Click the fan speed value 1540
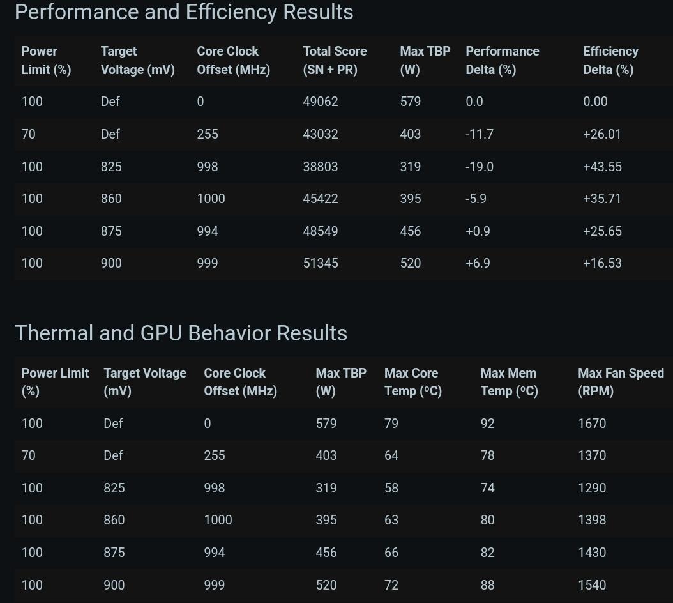The width and height of the screenshot is (673, 603). [592, 585]
